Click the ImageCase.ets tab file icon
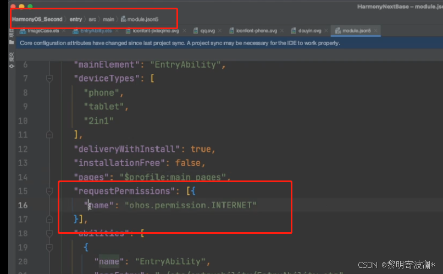Viewport: 443px width, 274px height. click(23, 31)
